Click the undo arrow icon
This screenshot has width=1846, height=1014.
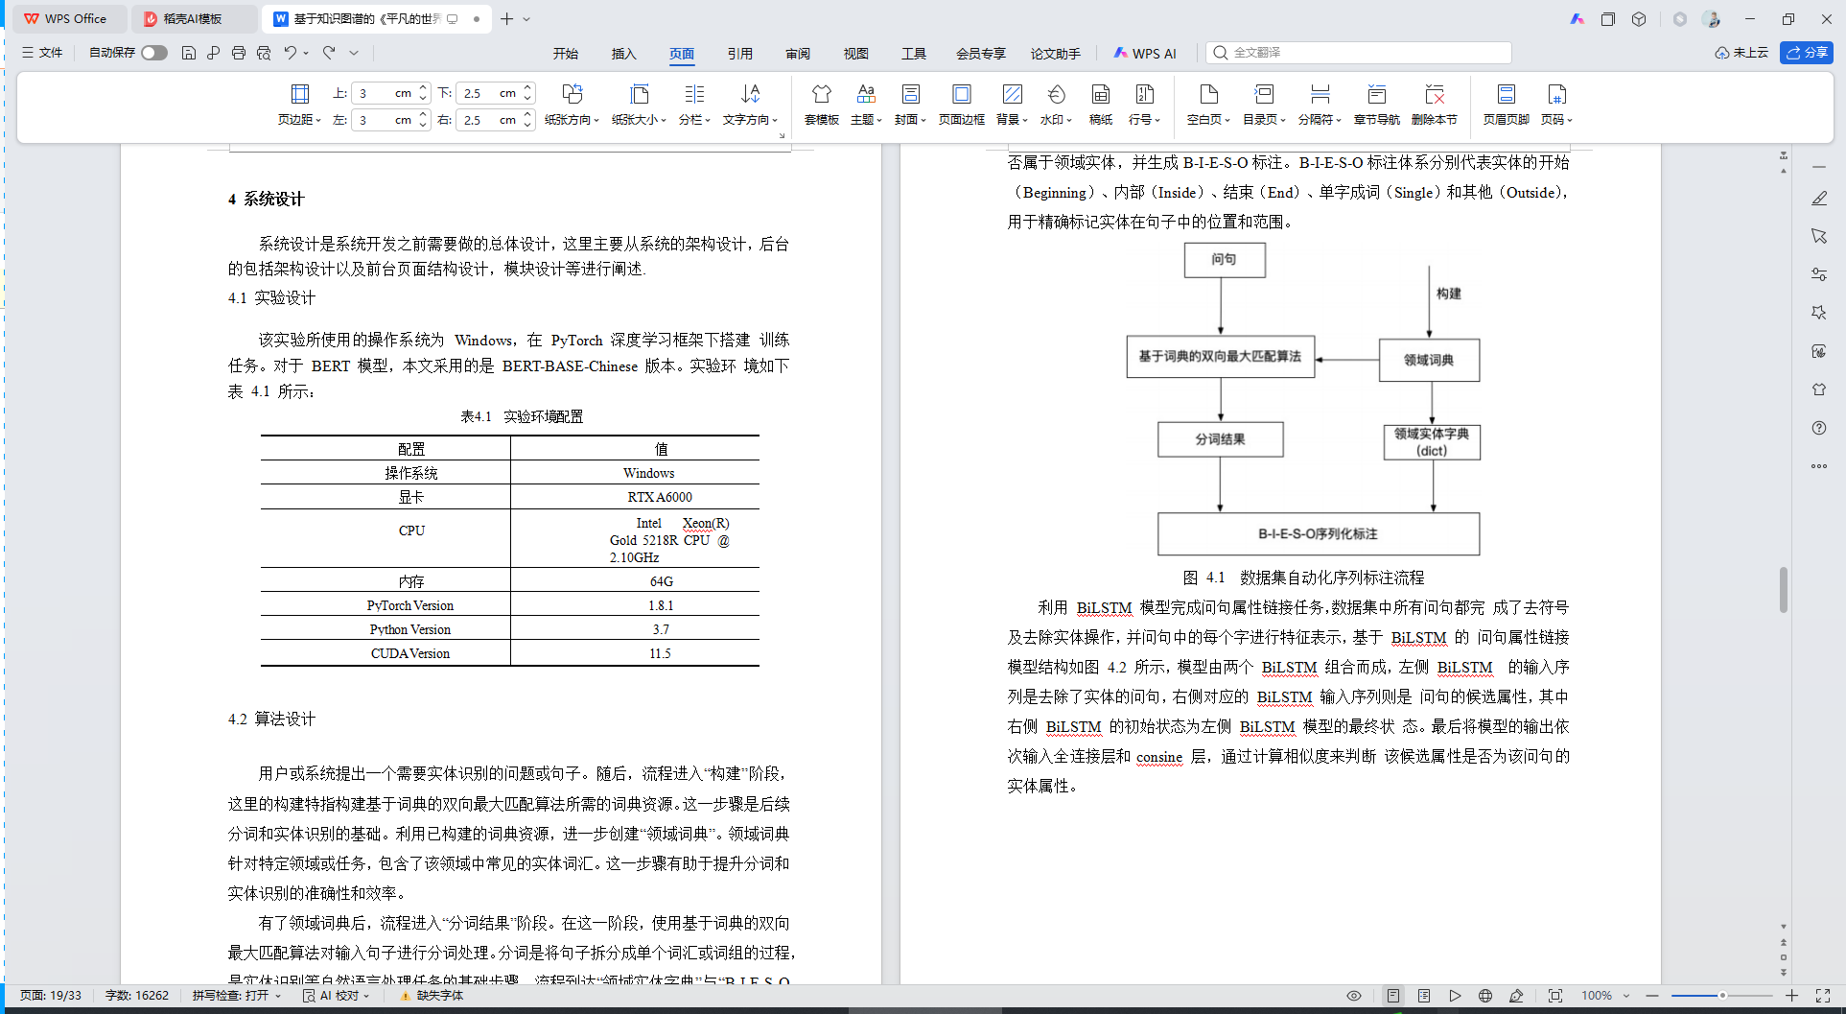290,53
